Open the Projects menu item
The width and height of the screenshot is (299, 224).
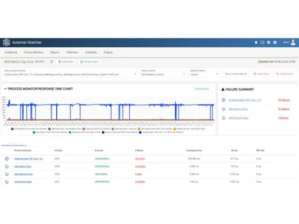click(x=108, y=53)
